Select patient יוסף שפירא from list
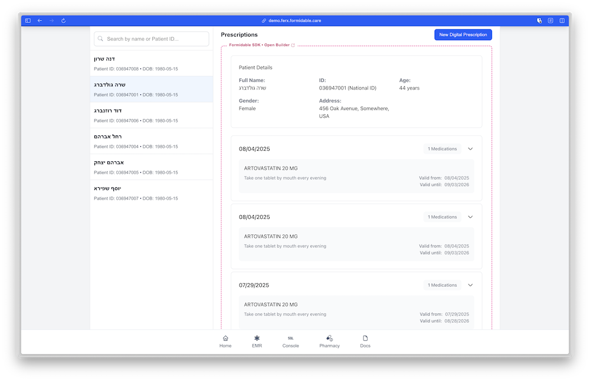 point(150,193)
